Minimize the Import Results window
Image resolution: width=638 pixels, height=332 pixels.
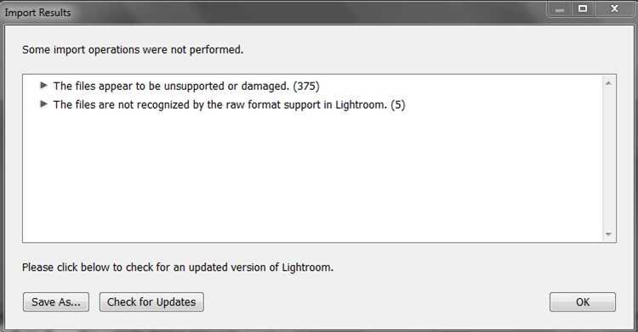(x=560, y=9)
